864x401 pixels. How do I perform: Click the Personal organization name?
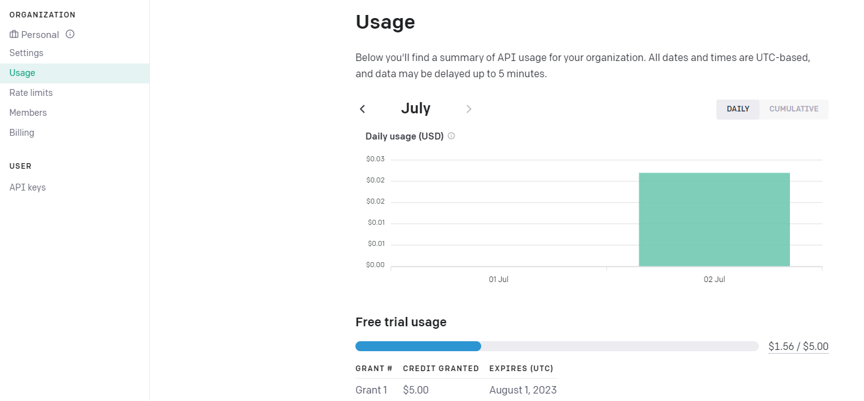coord(40,34)
